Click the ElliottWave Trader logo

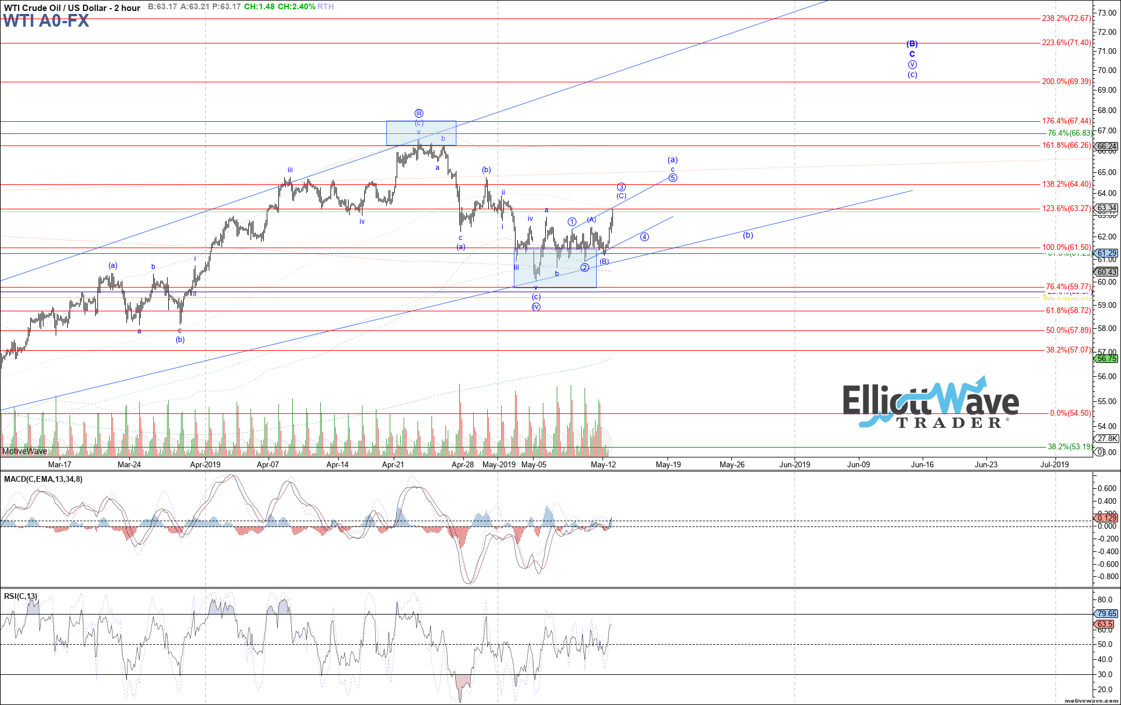click(x=930, y=404)
